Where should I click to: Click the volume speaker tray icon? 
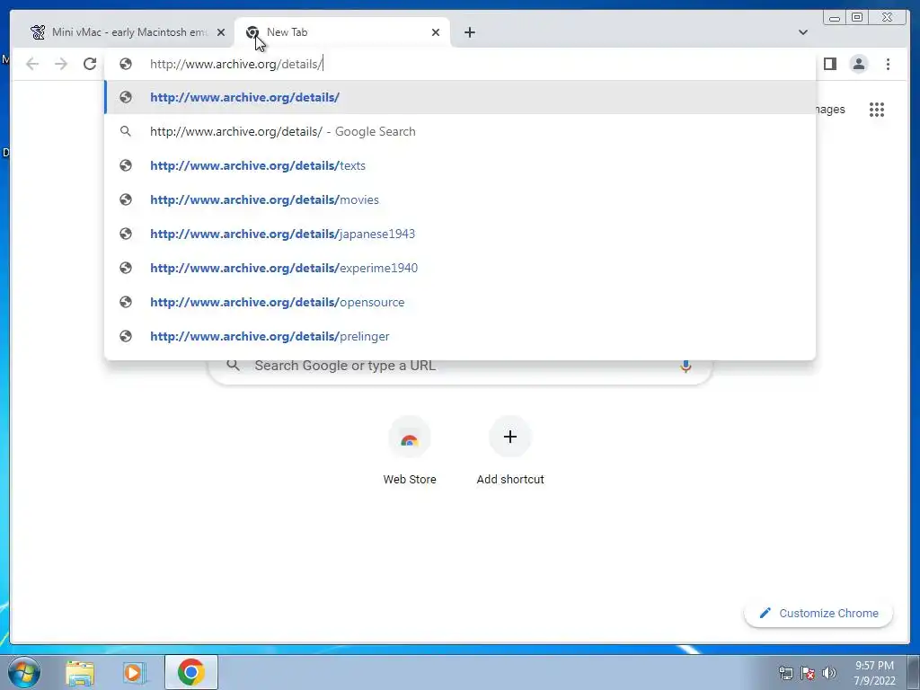point(829,673)
